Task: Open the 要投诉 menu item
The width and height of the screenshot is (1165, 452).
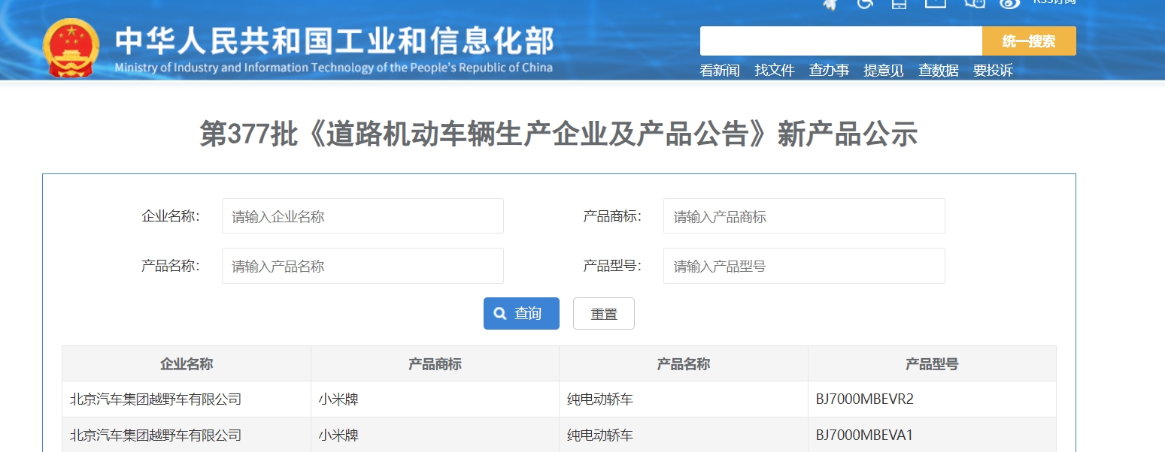Action: 993,71
